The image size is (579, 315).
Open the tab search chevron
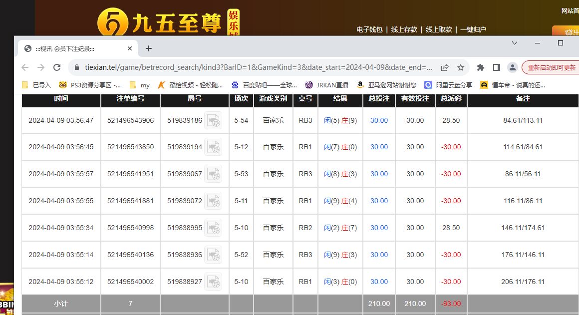click(515, 43)
